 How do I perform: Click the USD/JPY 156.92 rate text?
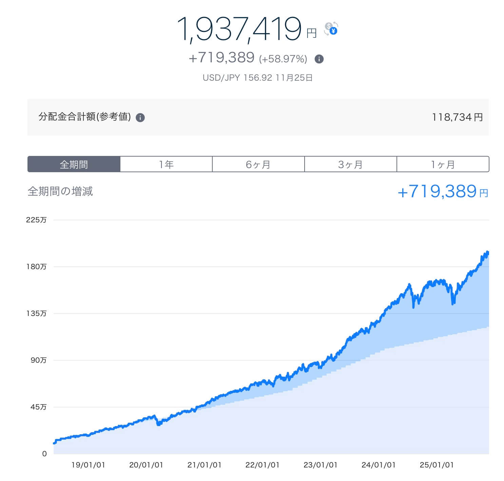(257, 78)
